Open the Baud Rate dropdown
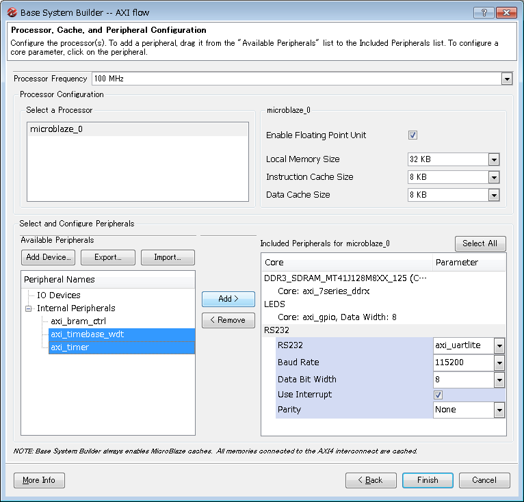Viewport: 524px width, 502px height. (499, 362)
